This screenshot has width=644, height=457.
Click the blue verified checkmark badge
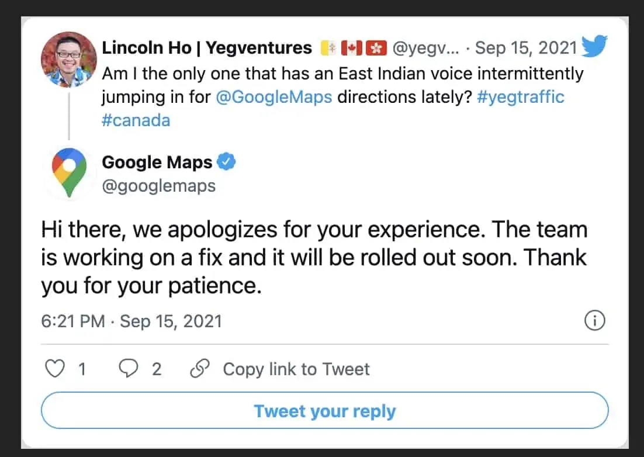point(226,162)
